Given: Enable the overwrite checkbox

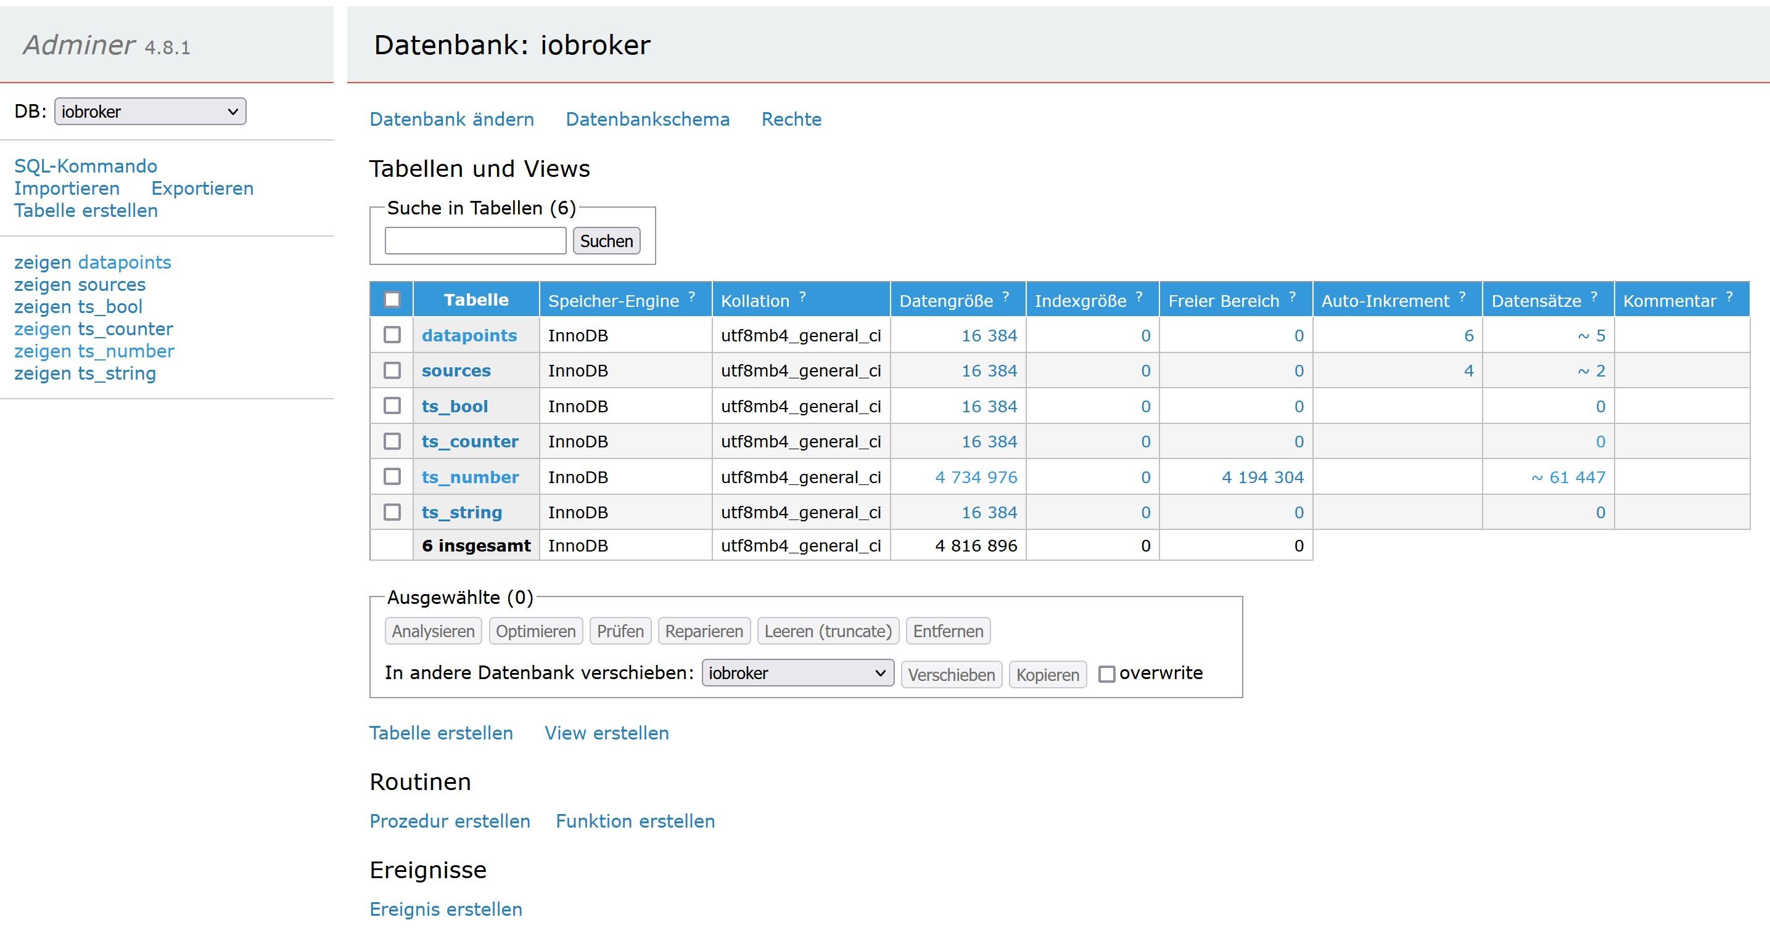Looking at the screenshot, I should tap(1106, 674).
